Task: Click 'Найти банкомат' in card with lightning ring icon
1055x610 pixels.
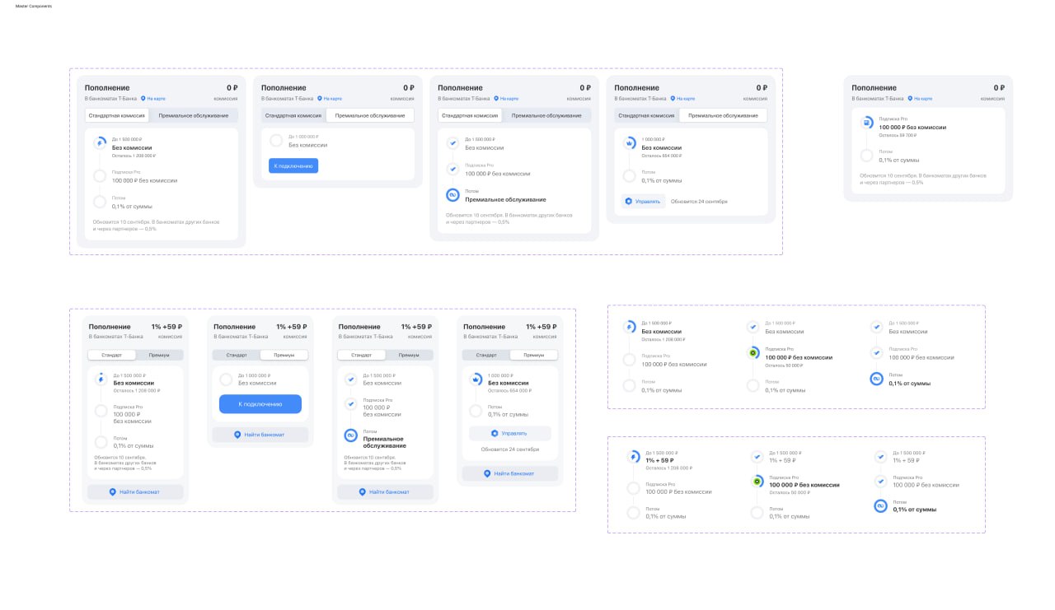Action: click(x=135, y=491)
